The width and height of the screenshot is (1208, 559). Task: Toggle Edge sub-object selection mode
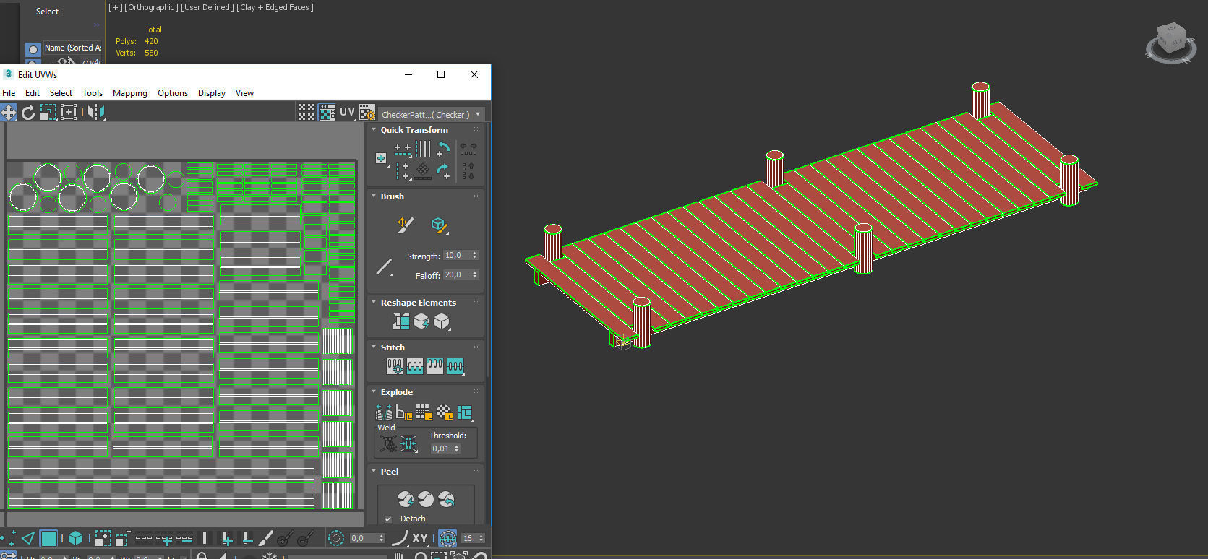(x=28, y=538)
